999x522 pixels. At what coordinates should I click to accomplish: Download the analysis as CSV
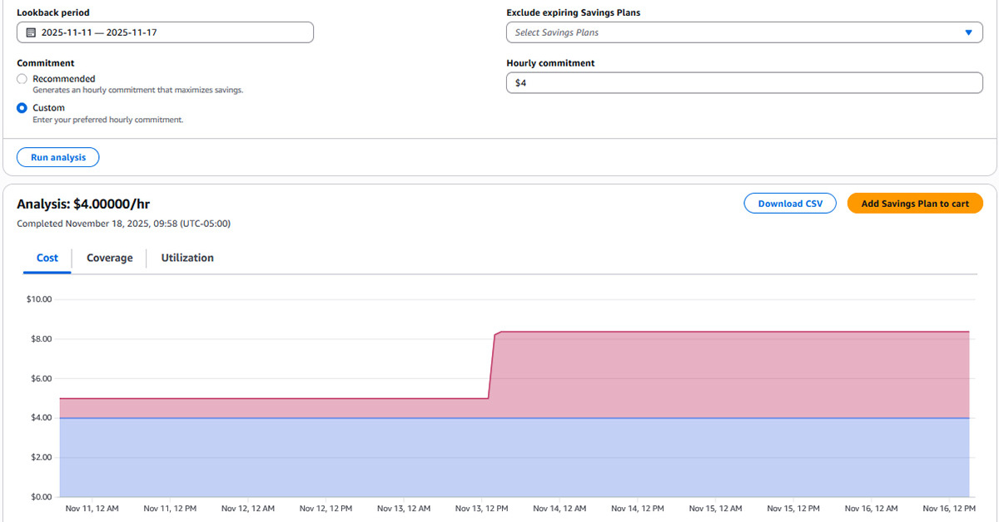[x=789, y=203]
